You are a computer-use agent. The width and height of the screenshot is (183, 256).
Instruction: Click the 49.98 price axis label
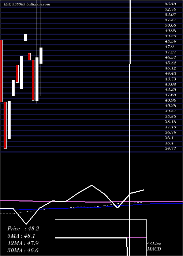[170, 31]
